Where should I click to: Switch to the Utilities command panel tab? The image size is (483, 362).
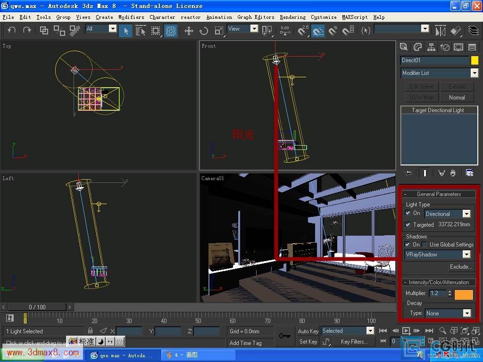click(x=472, y=47)
